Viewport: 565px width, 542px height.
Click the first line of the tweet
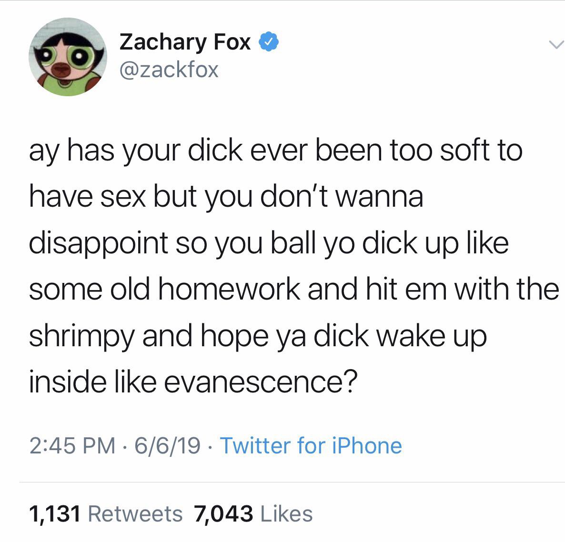pyautogui.click(x=276, y=151)
